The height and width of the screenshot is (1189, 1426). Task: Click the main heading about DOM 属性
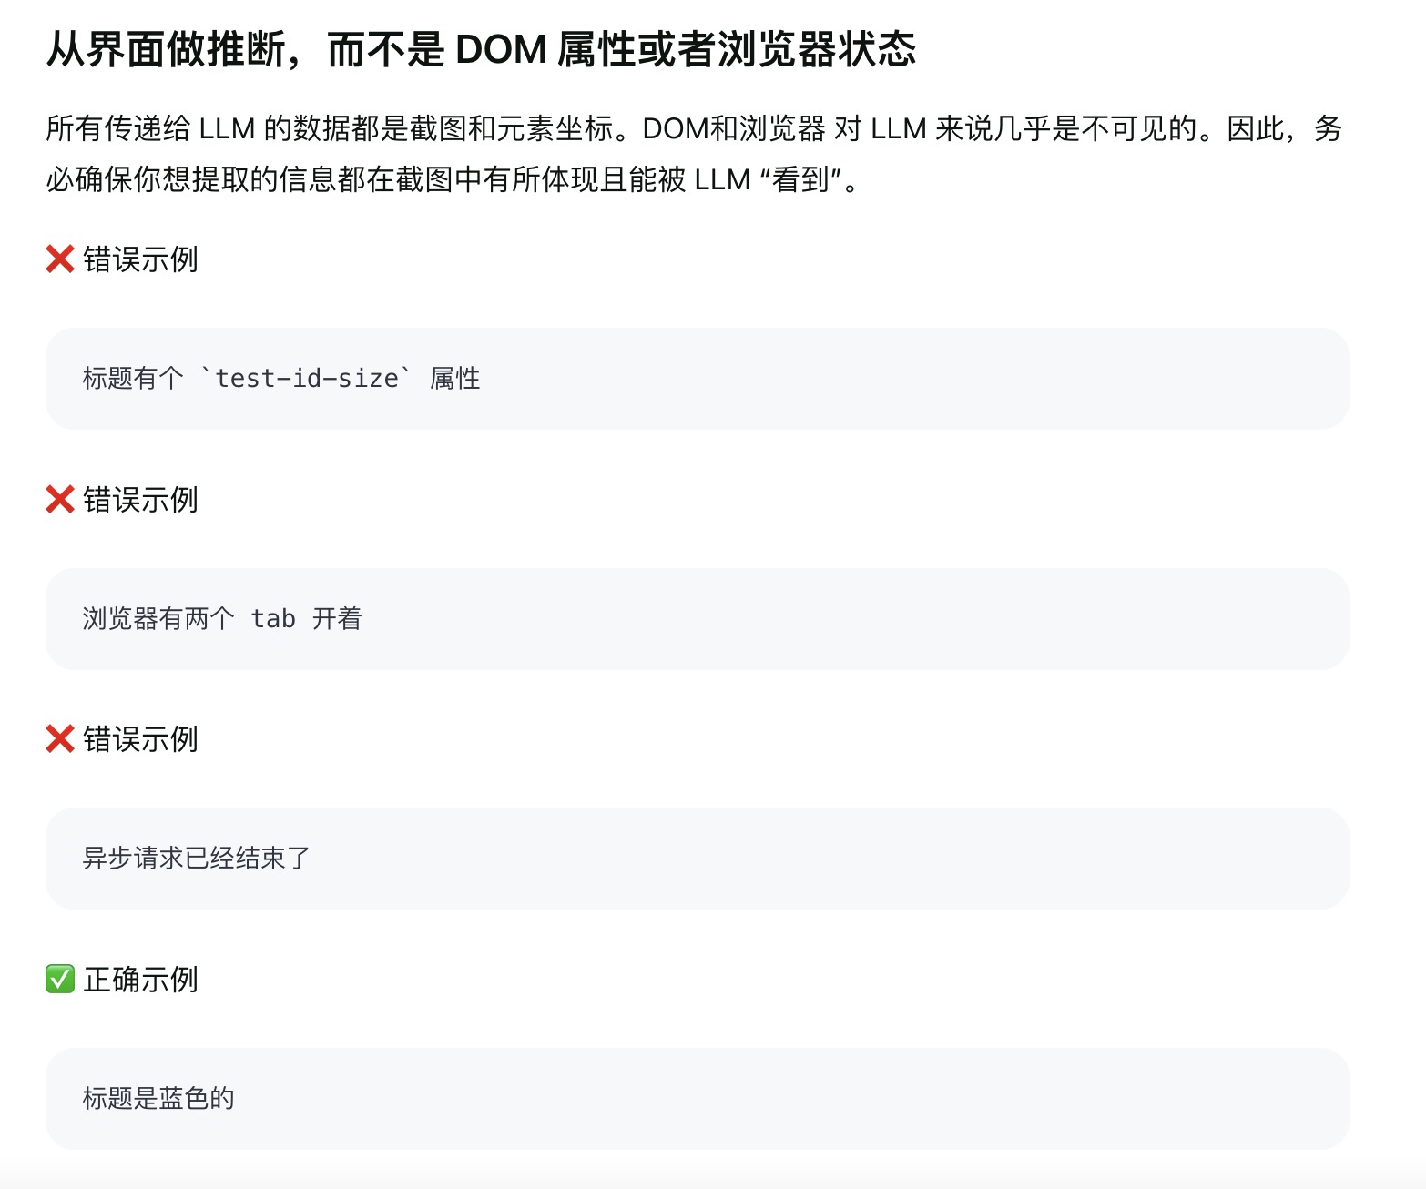pyautogui.click(x=481, y=49)
